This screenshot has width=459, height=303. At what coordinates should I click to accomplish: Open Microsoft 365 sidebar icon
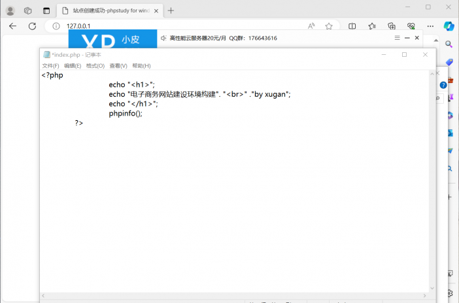pyautogui.click(x=450, y=116)
